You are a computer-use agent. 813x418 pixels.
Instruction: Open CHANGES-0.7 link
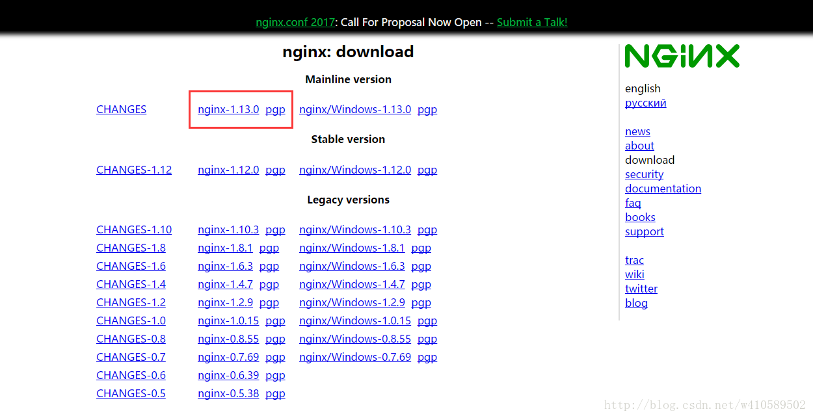pos(131,357)
